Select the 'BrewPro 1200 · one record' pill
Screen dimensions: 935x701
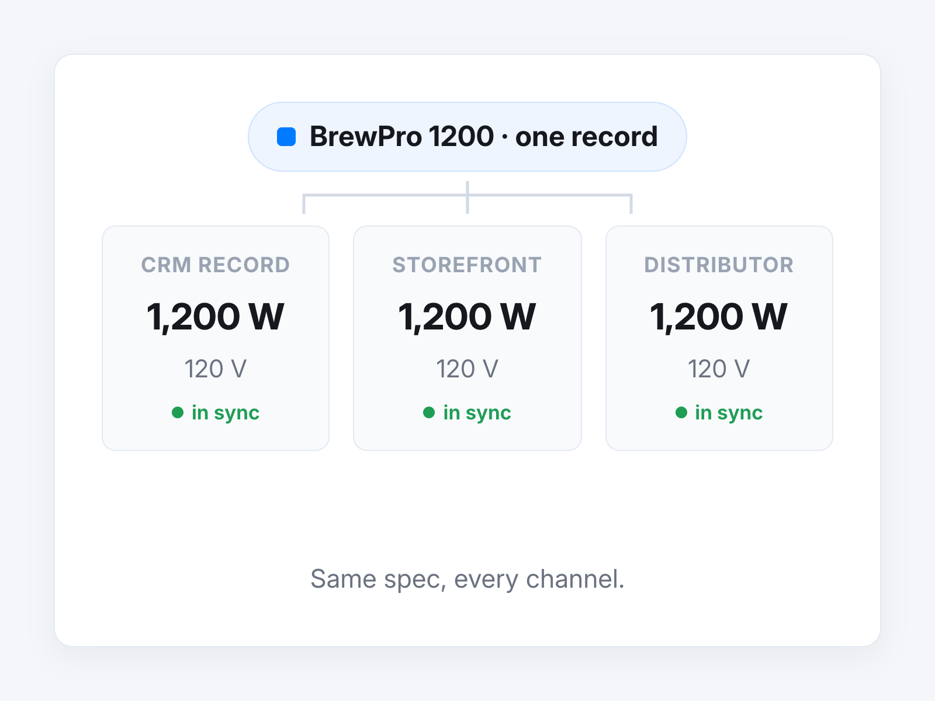(467, 137)
